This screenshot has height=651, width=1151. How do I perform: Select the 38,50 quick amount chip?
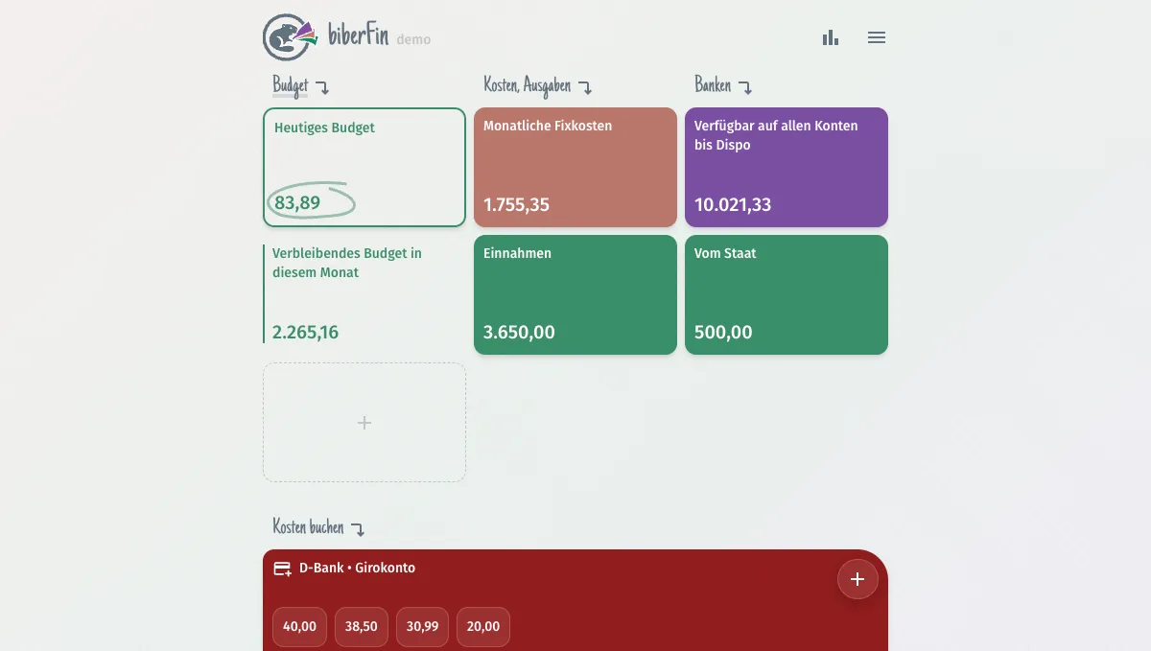361,626
